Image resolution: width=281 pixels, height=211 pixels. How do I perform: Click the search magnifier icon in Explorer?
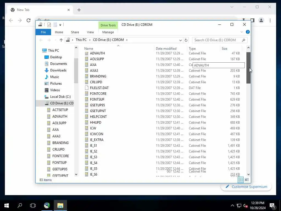tap(243, 40)
